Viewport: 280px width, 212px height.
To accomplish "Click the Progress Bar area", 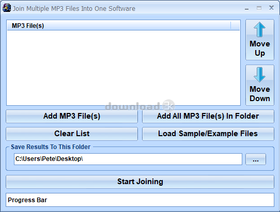I will 140,200.
